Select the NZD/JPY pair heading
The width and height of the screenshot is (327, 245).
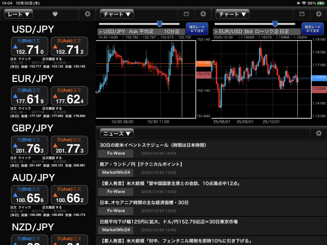point(33,227)
